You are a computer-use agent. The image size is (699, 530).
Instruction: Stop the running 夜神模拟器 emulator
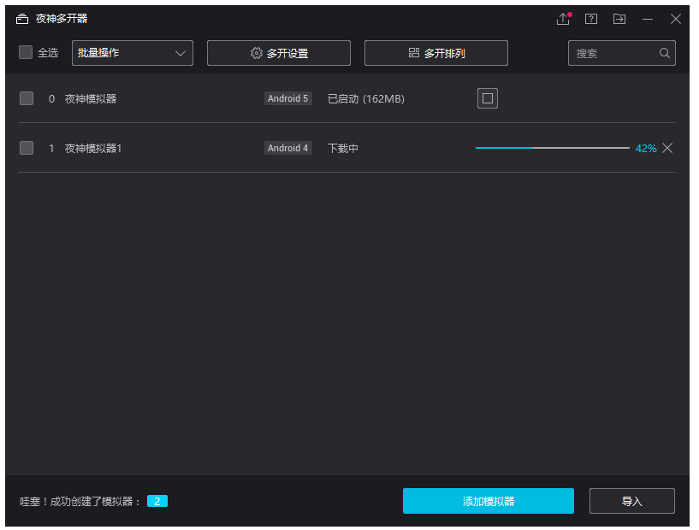[x=487, y=97]
